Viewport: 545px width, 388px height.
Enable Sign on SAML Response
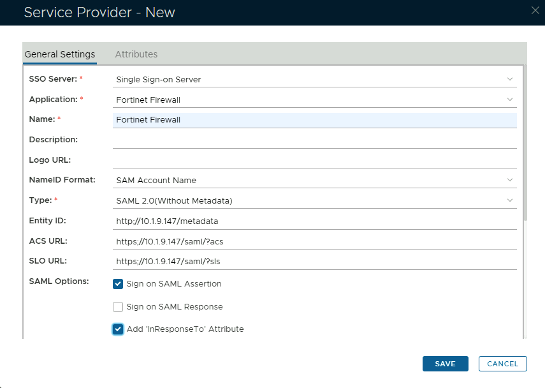[118, 307]
